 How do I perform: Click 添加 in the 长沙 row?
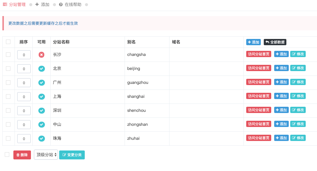click(x=281, y=54)
